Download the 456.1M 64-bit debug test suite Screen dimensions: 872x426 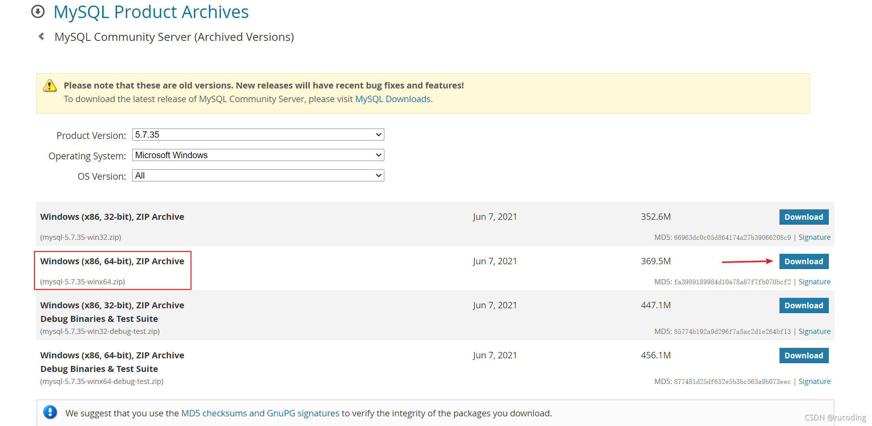[804, 356]
